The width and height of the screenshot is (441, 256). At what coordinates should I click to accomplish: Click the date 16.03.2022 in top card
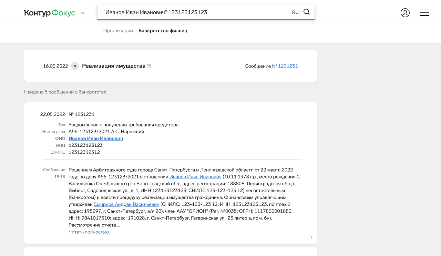coord(55,66)
